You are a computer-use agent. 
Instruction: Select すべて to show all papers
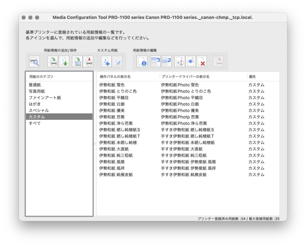[59, 123]
